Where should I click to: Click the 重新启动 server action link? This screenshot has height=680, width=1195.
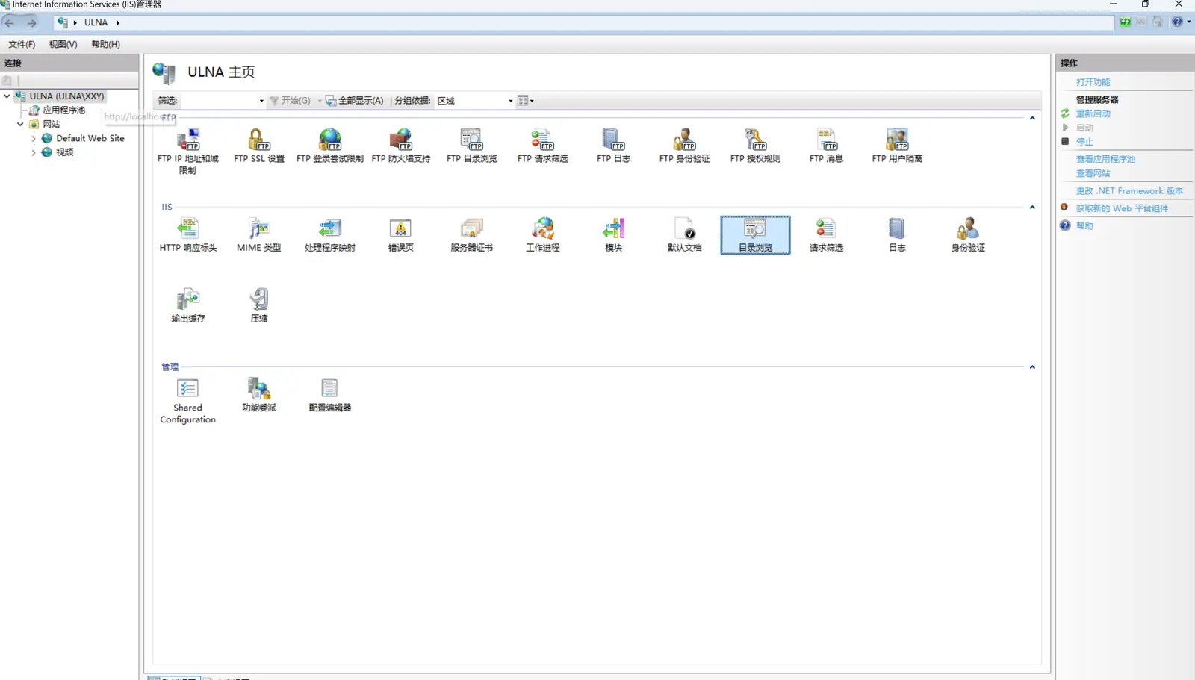point(1093,113)
